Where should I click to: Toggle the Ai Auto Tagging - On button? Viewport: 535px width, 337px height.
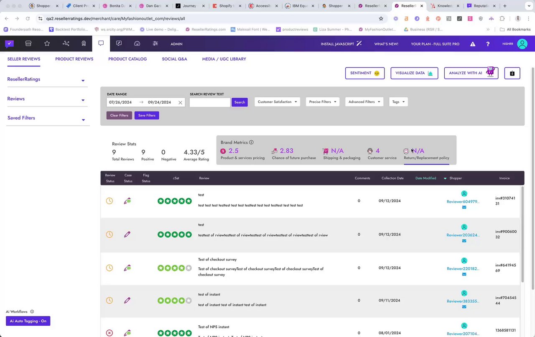pyautogui.click(x=28, y=321)
